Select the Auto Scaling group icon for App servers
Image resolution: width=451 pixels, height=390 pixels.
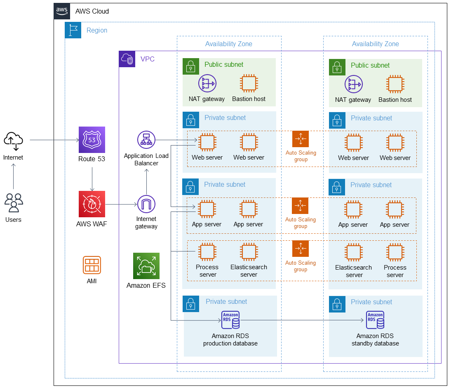301,206
